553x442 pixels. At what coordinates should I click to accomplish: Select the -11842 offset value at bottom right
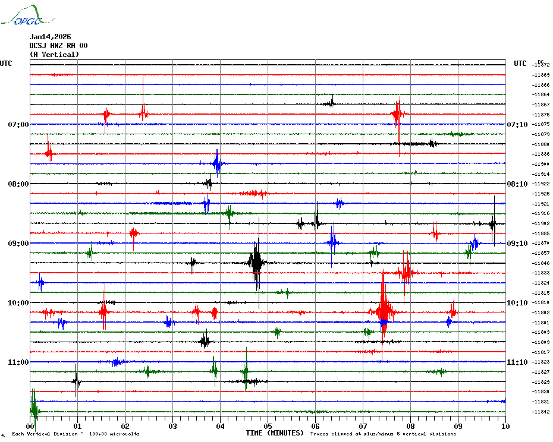pyautogui.click(x=541, y=412)
